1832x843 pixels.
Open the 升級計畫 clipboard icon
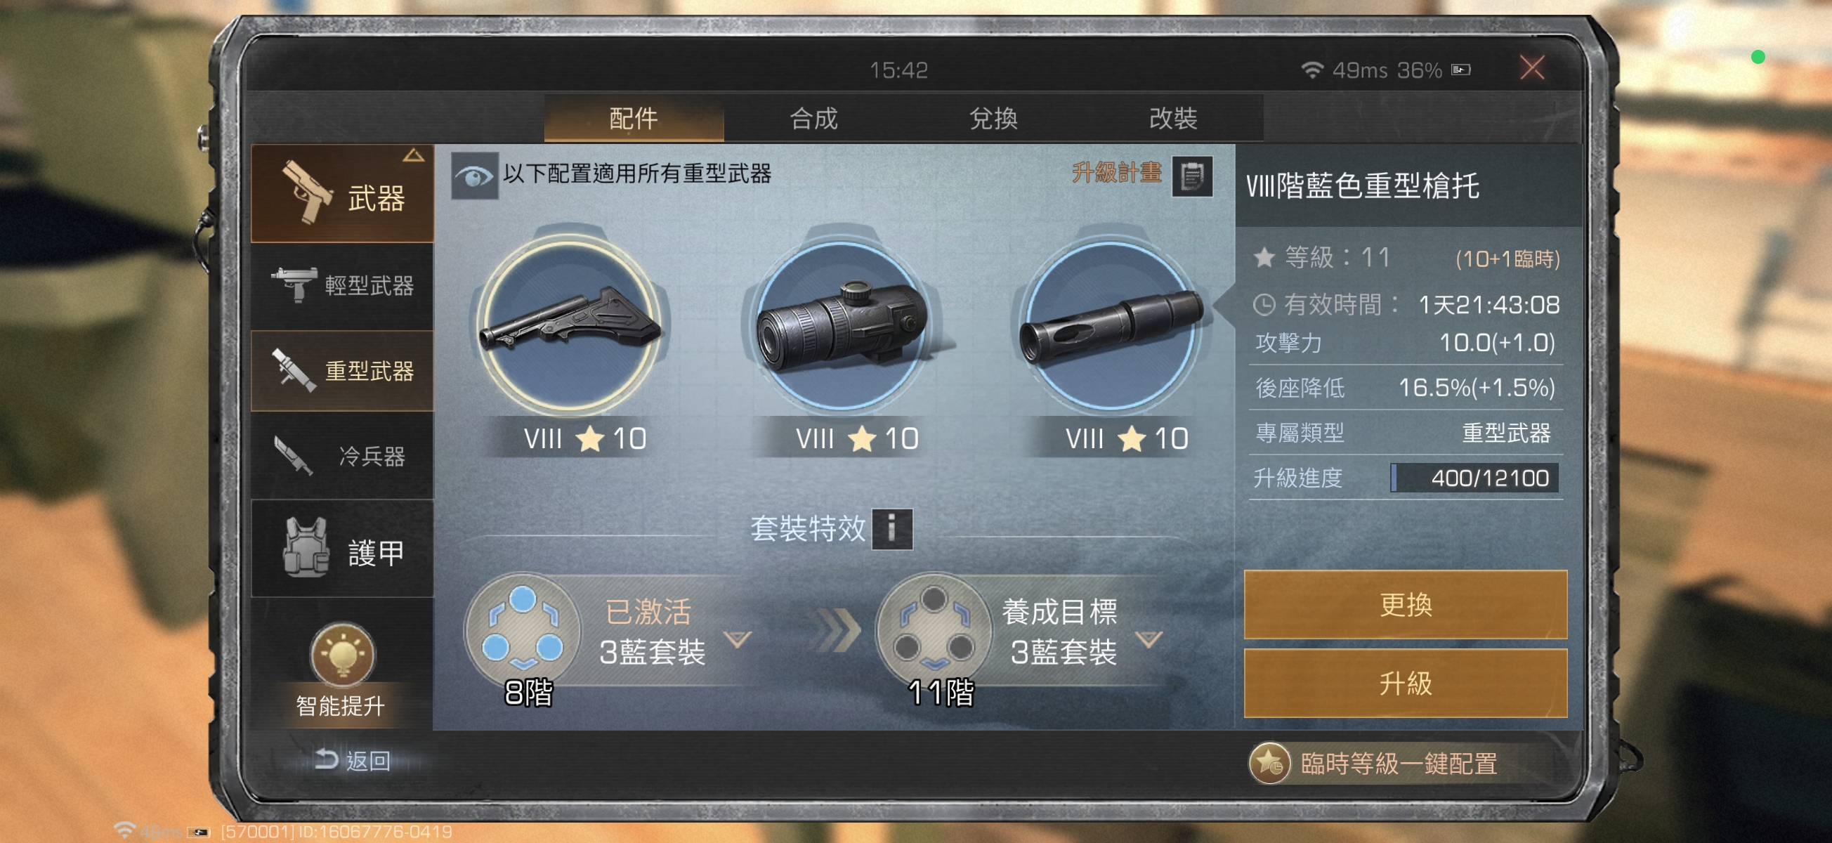pyautogui.click(x=1191, y=175)
